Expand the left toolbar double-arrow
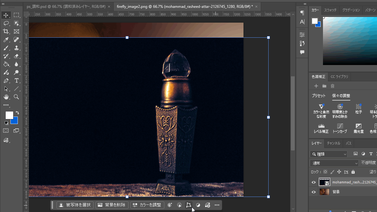The height and width of the screenshot is (212, 377). point(3,3)
